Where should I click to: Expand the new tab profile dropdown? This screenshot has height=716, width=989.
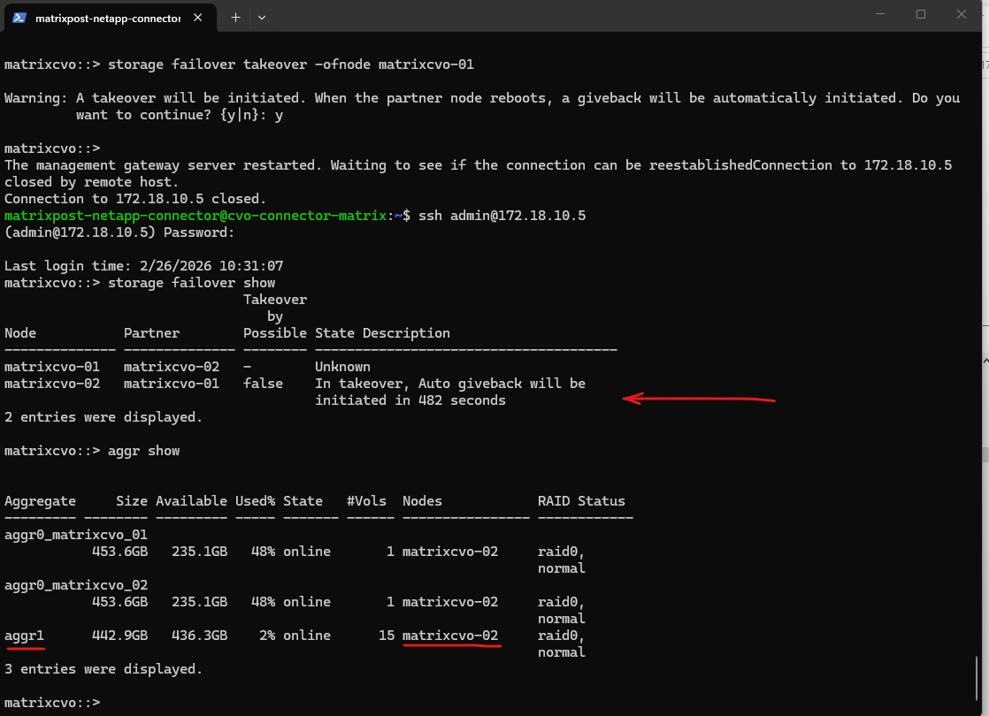(262, 18)
